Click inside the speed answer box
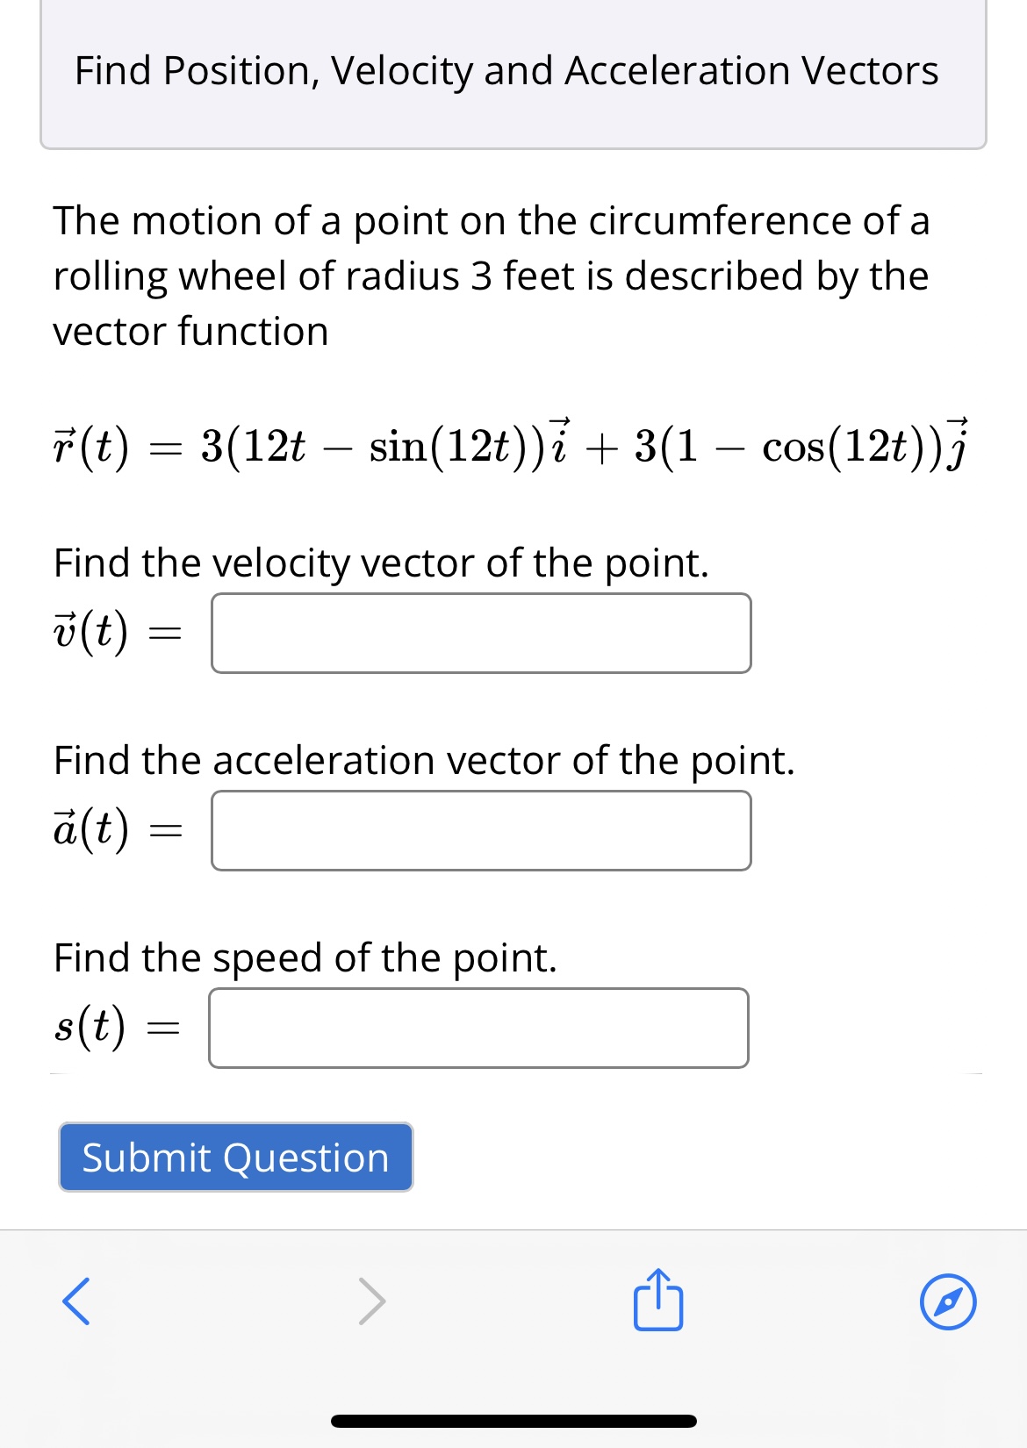The height and width of the screenshot is (1448, 1027). [477, 1027]
